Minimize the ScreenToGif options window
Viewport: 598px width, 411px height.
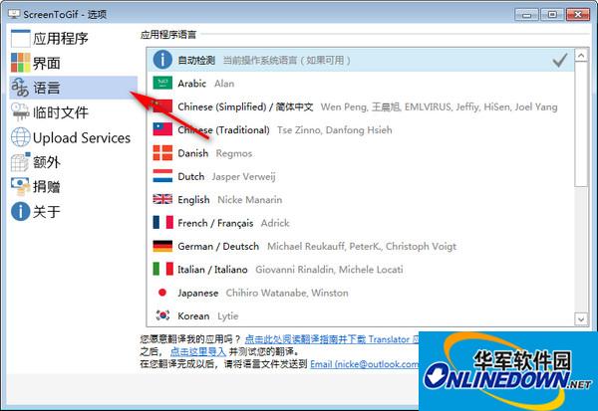526,15
